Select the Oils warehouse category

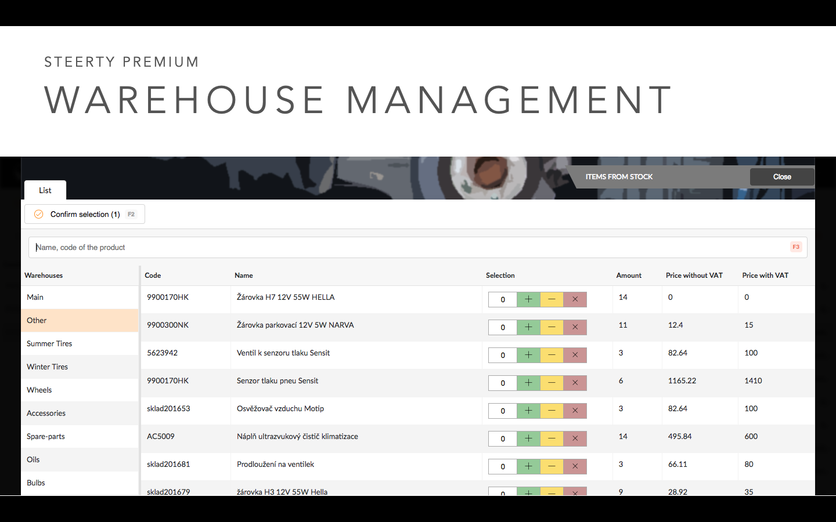point(80,459)
